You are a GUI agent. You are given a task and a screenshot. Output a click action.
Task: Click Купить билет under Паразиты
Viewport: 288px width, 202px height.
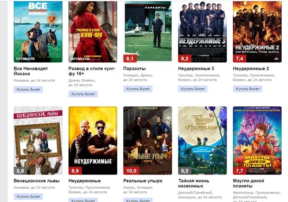click(138, 89)
